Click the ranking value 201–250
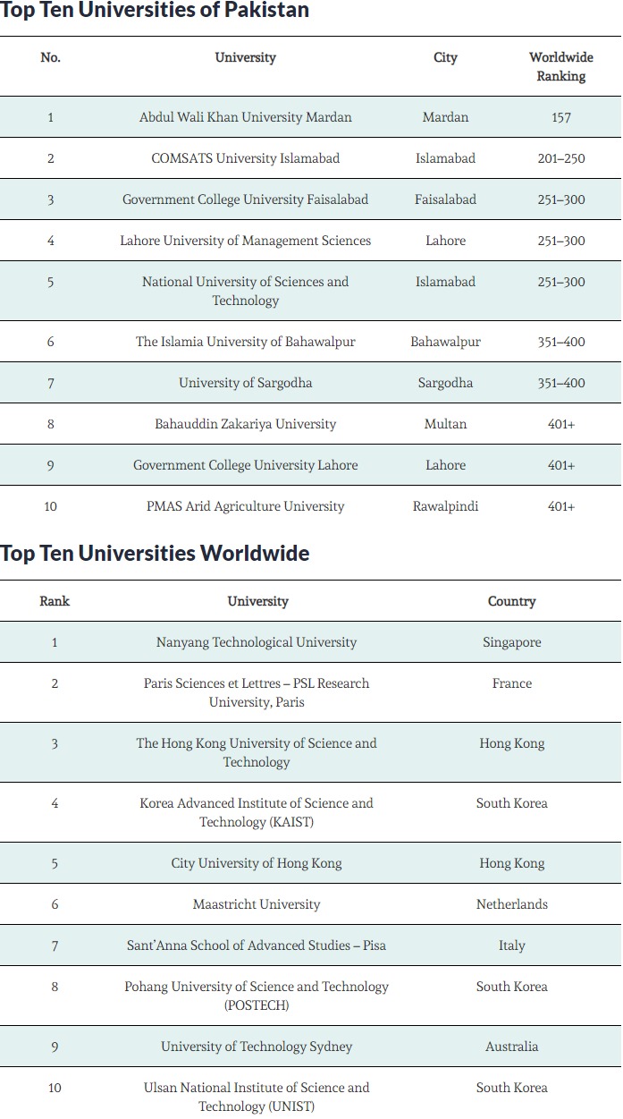The height and width of the screenshot is (1119, 623). click(x=561, y=158)
